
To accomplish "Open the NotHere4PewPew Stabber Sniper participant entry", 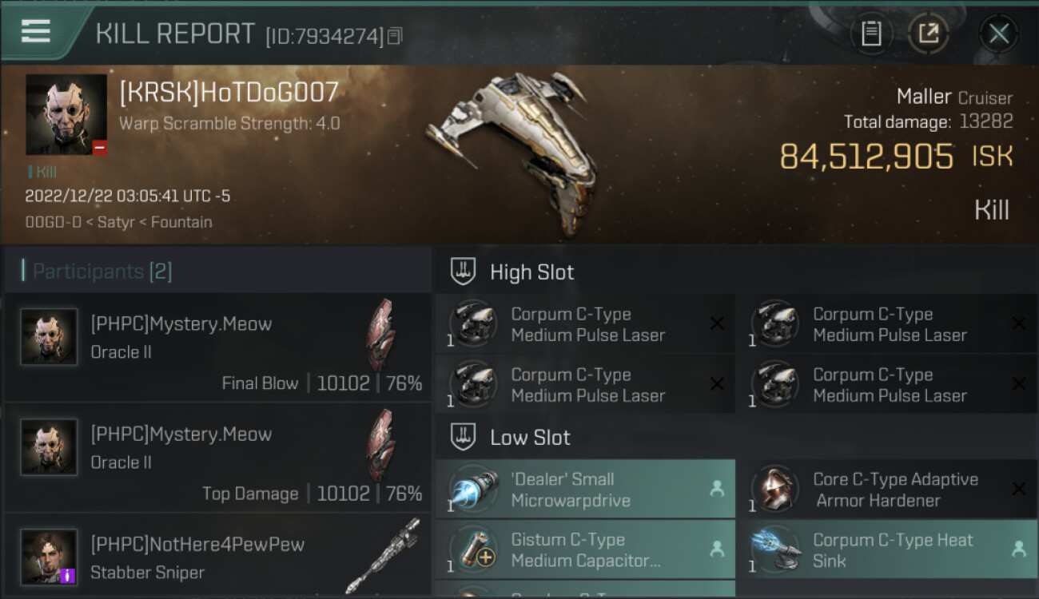I will point(218,557).
